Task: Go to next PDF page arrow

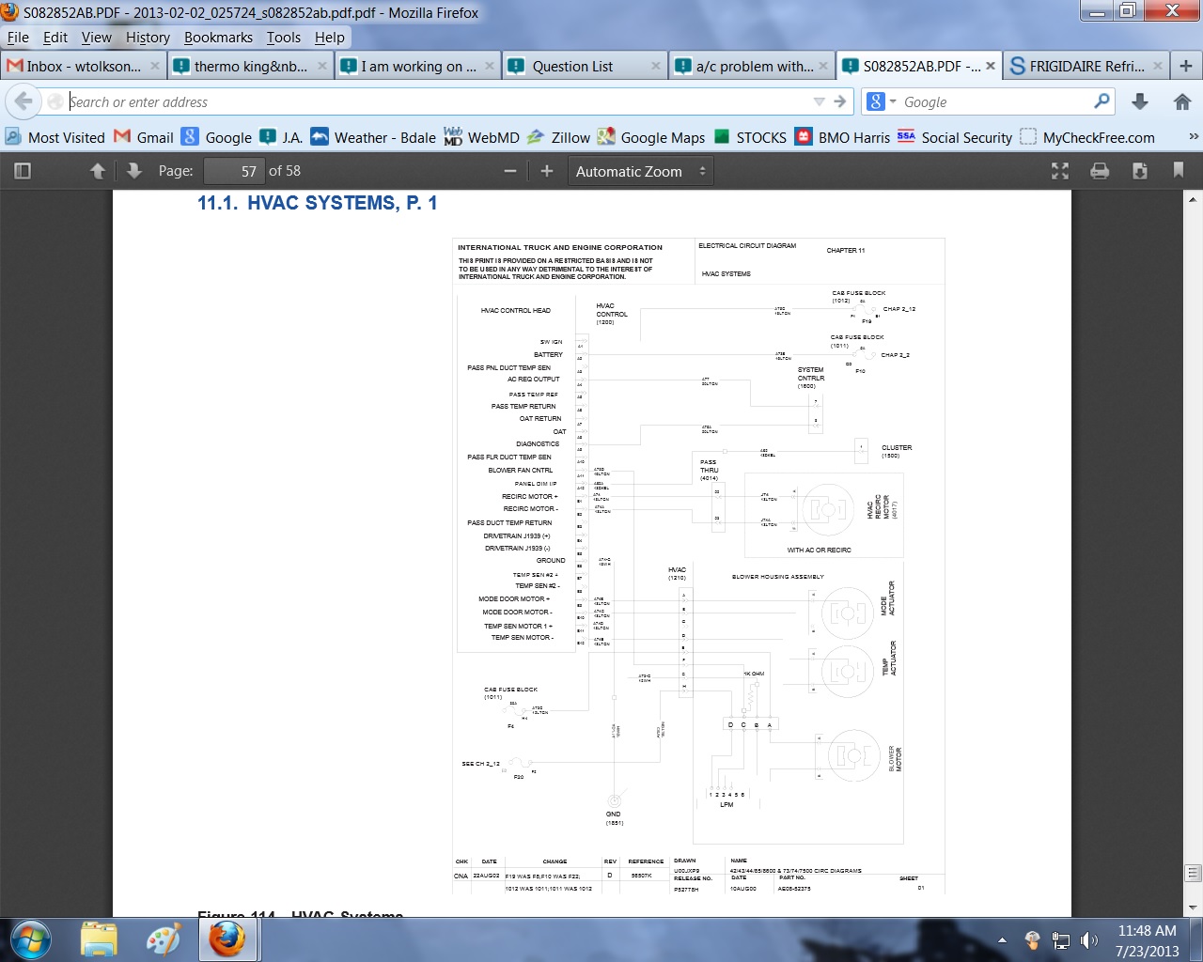Action: point(133,171)
